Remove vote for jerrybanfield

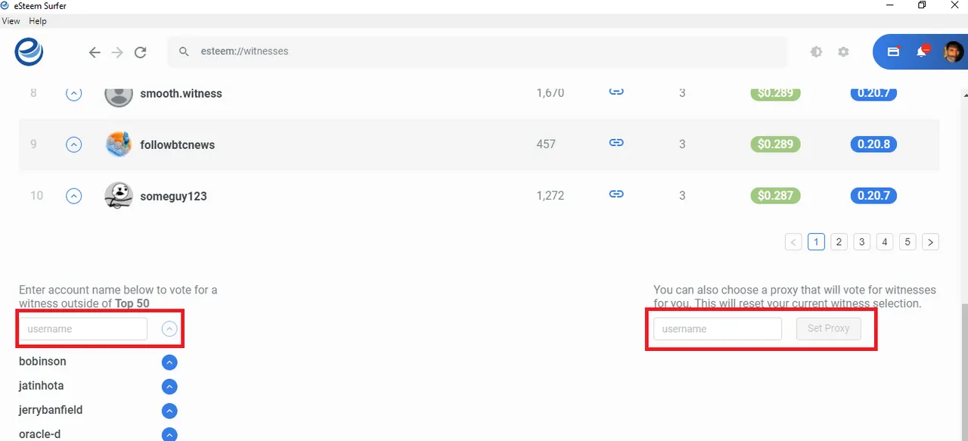[169, 411]
